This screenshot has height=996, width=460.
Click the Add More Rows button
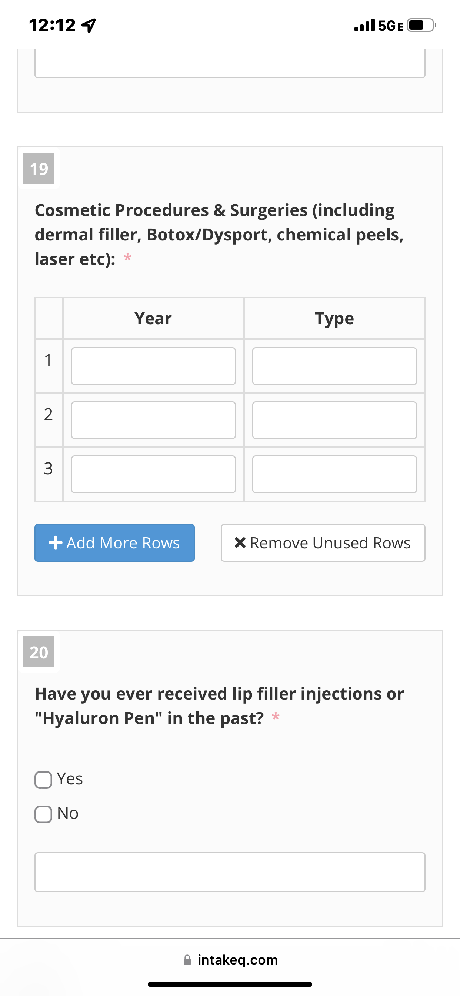tap(114, 542)
